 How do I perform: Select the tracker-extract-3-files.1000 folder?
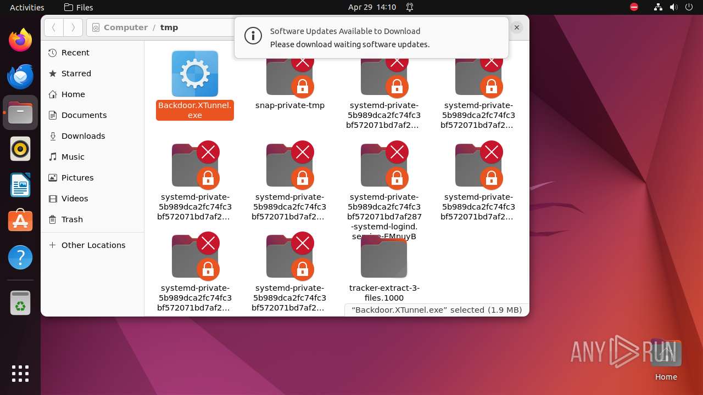384,258
